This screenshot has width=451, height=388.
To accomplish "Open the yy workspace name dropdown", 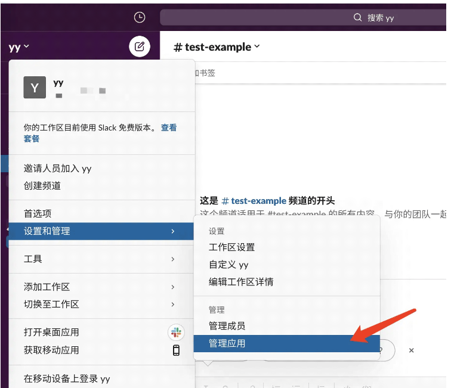I will click(x=18, y=47).
